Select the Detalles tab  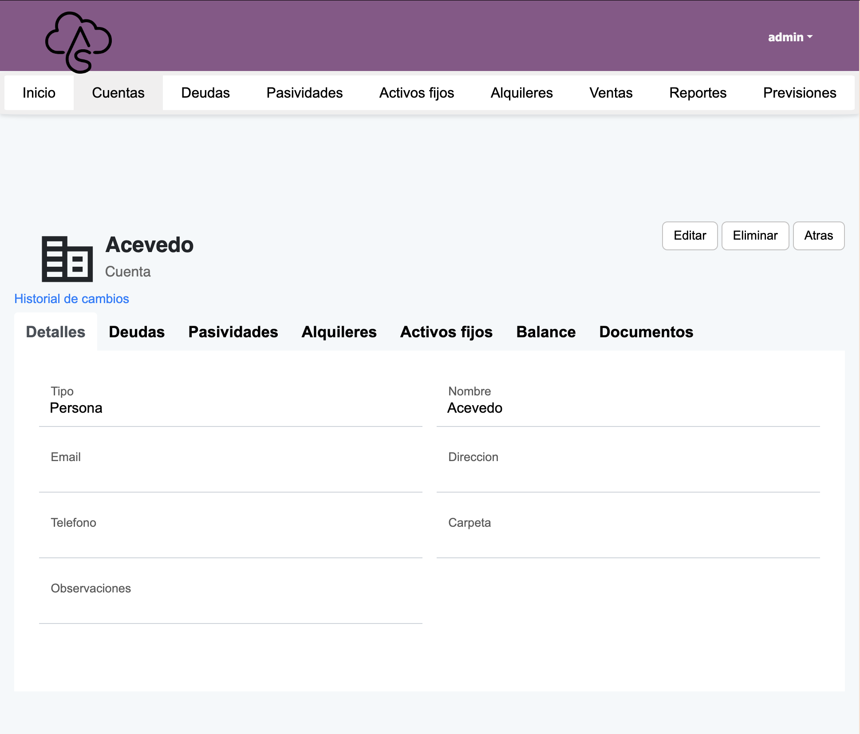click(x=55, y=332)
